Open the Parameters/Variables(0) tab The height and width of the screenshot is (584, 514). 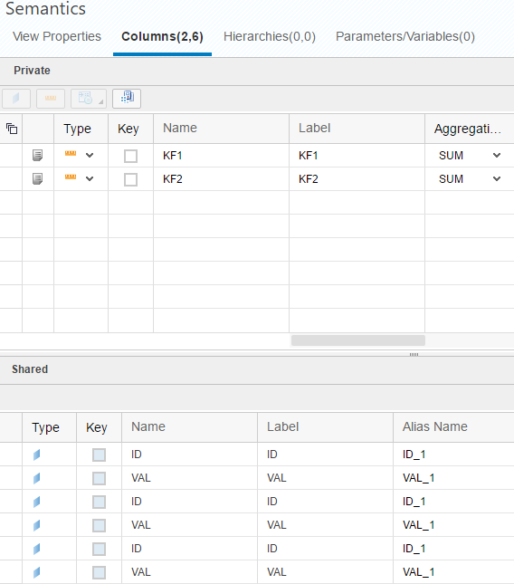405,36
